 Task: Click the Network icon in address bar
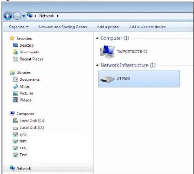point(30,16)
